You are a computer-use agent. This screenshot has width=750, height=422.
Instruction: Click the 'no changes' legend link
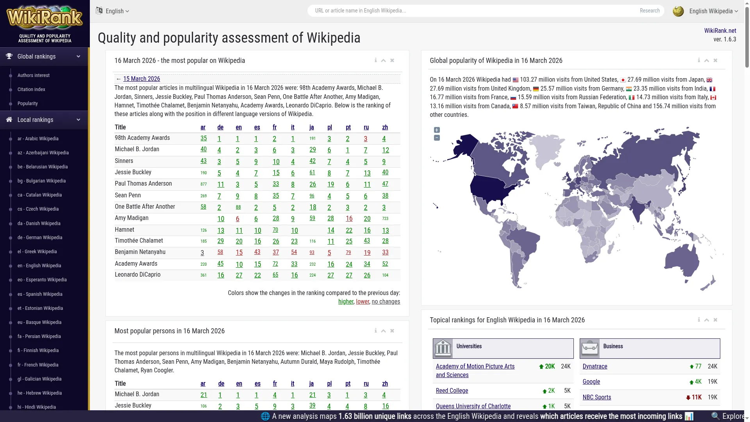coord(386,301)
